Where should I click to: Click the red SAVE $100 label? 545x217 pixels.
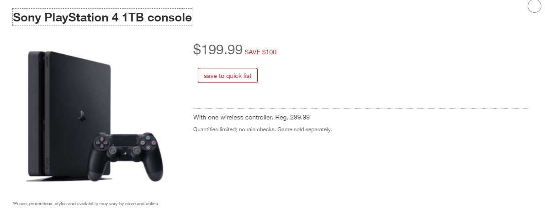[x=260, y=52]
